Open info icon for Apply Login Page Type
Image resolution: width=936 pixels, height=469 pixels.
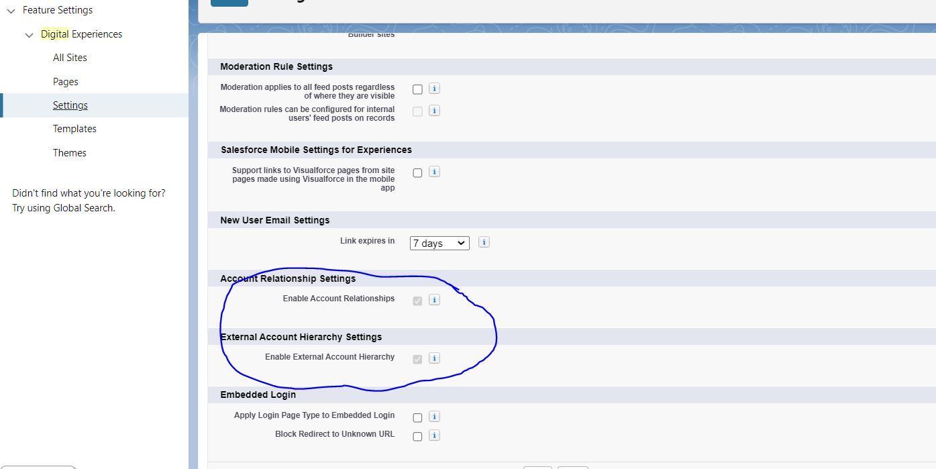pyautogui.click(x=434, y=417)
